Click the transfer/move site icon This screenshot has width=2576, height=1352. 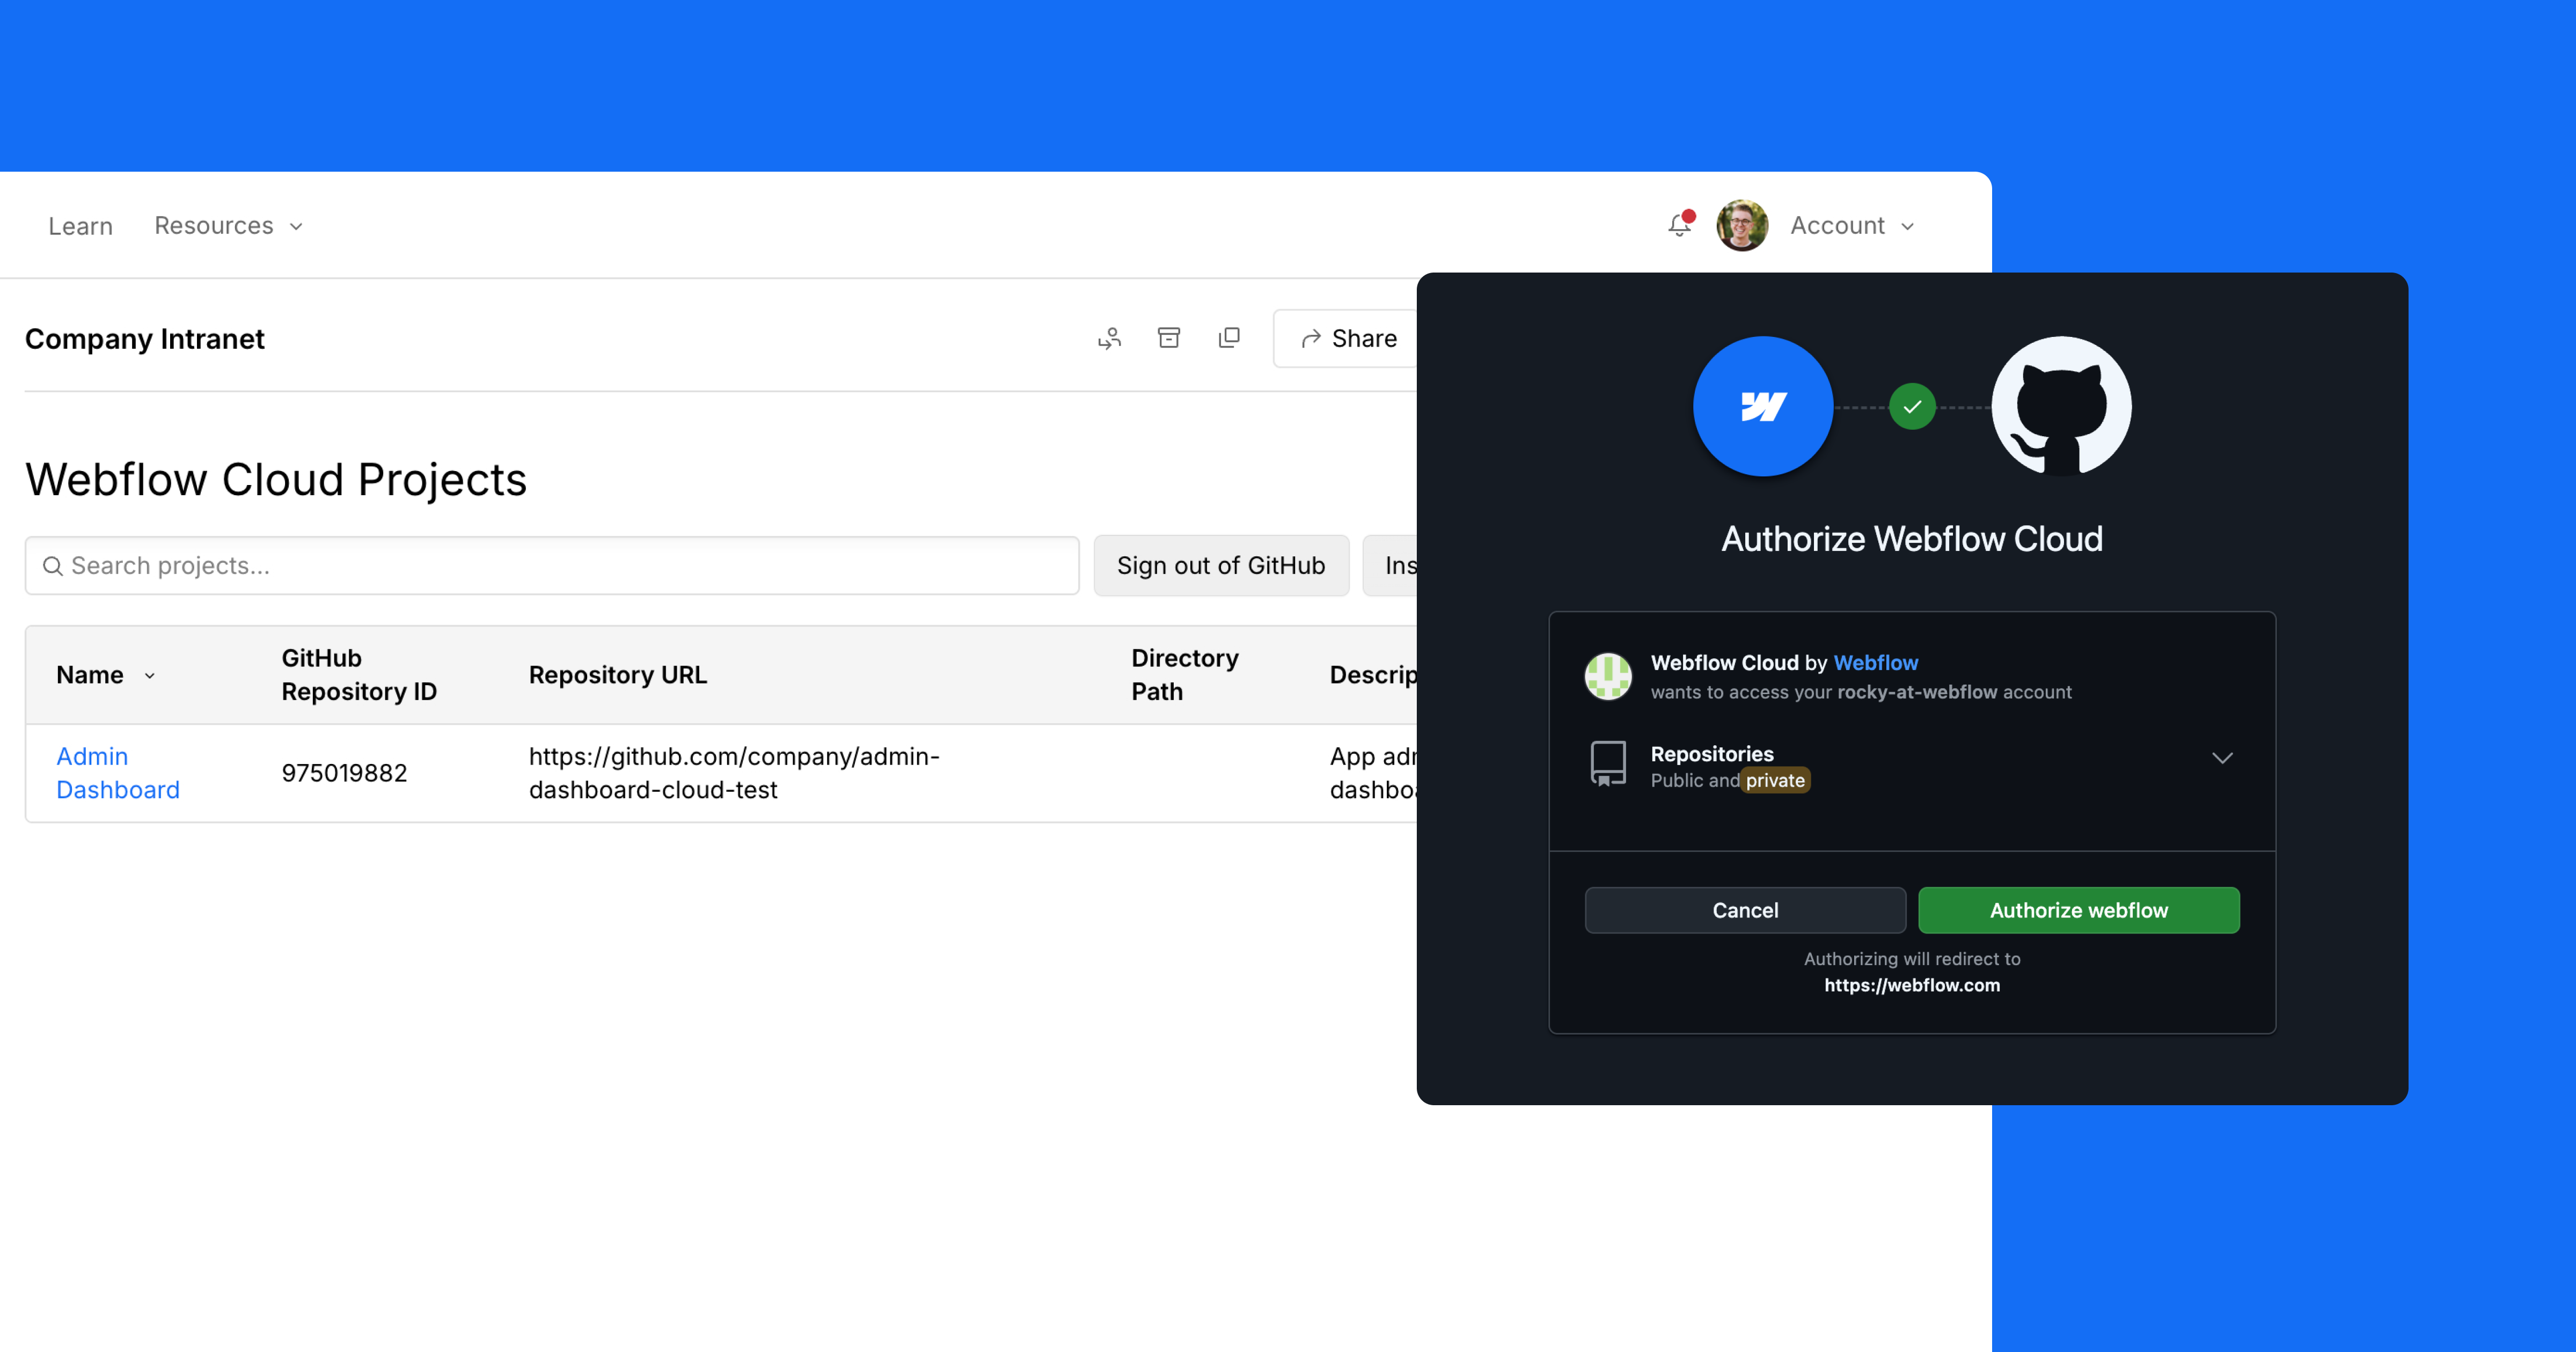1109,339
